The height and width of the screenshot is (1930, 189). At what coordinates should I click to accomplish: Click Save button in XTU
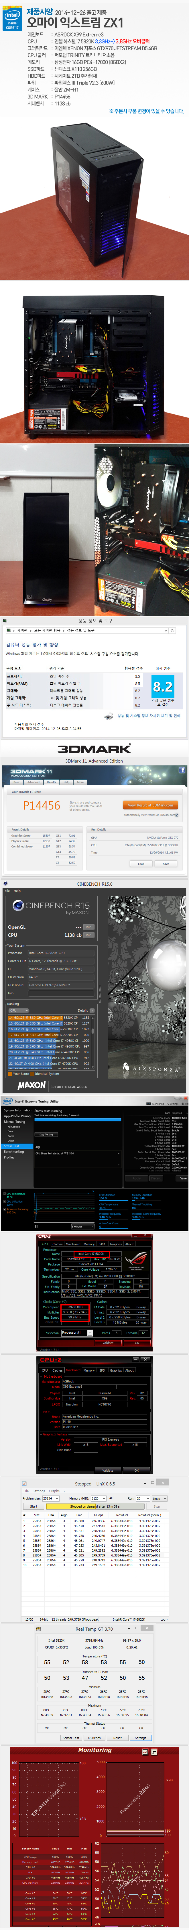point(182,1179)
